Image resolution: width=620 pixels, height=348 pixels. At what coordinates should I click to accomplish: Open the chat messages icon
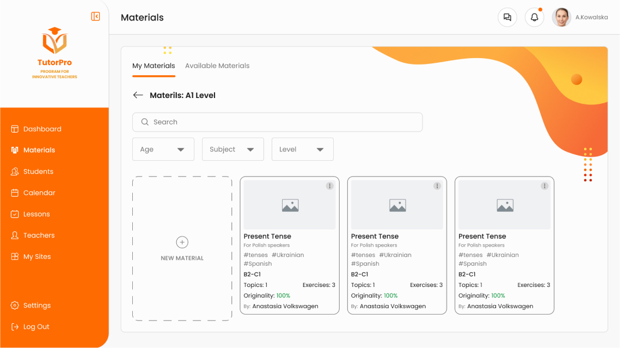tap(507, 18)
